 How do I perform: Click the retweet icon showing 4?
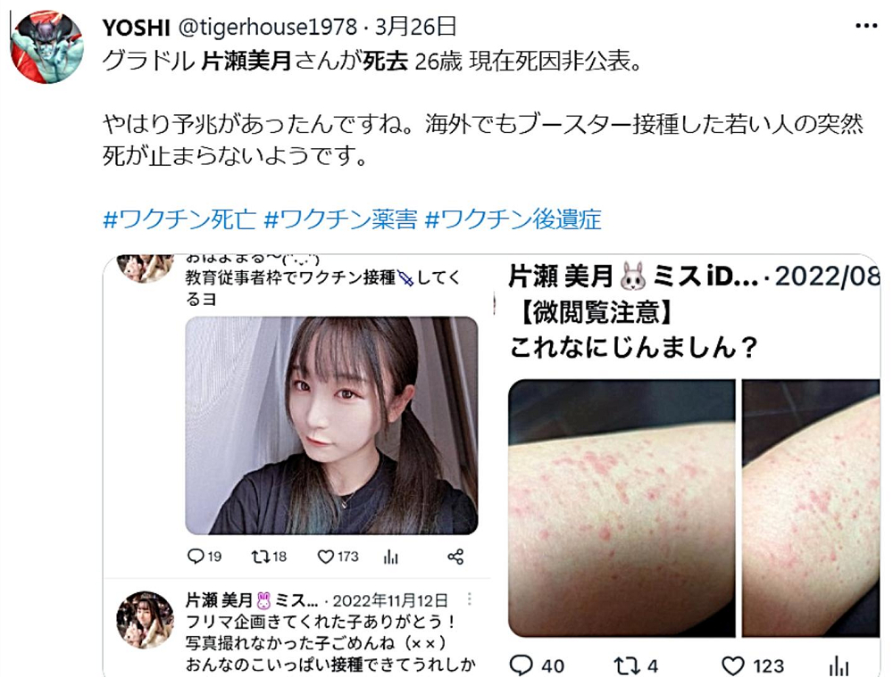(x=627, y=665)
